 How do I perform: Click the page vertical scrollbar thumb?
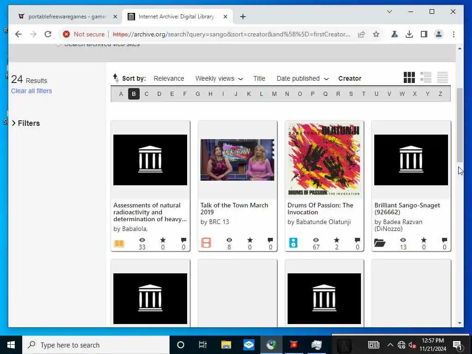pyautogui.click(x=460, y=125)
